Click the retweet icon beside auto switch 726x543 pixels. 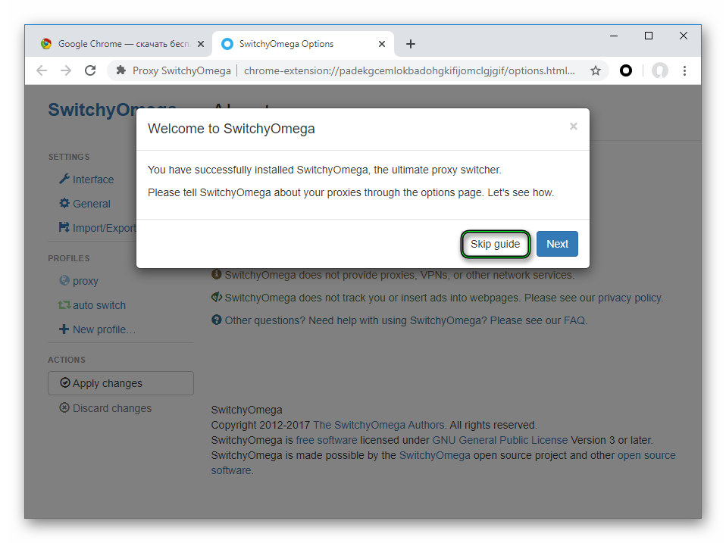click(x=64, y=305)
